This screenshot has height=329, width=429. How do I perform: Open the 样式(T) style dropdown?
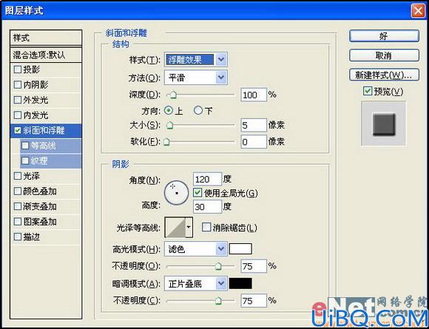pos(196,59)
